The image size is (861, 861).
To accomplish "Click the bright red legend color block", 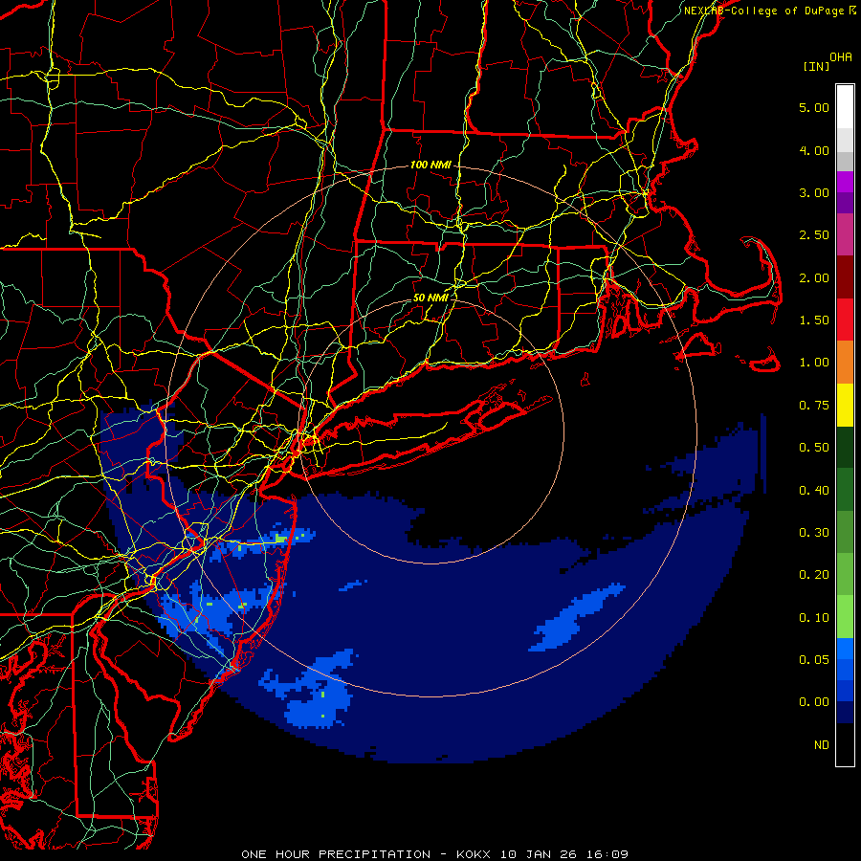I will click(845, 320).
